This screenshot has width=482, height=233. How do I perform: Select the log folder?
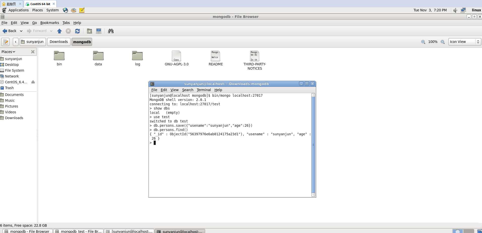(137, 59)
